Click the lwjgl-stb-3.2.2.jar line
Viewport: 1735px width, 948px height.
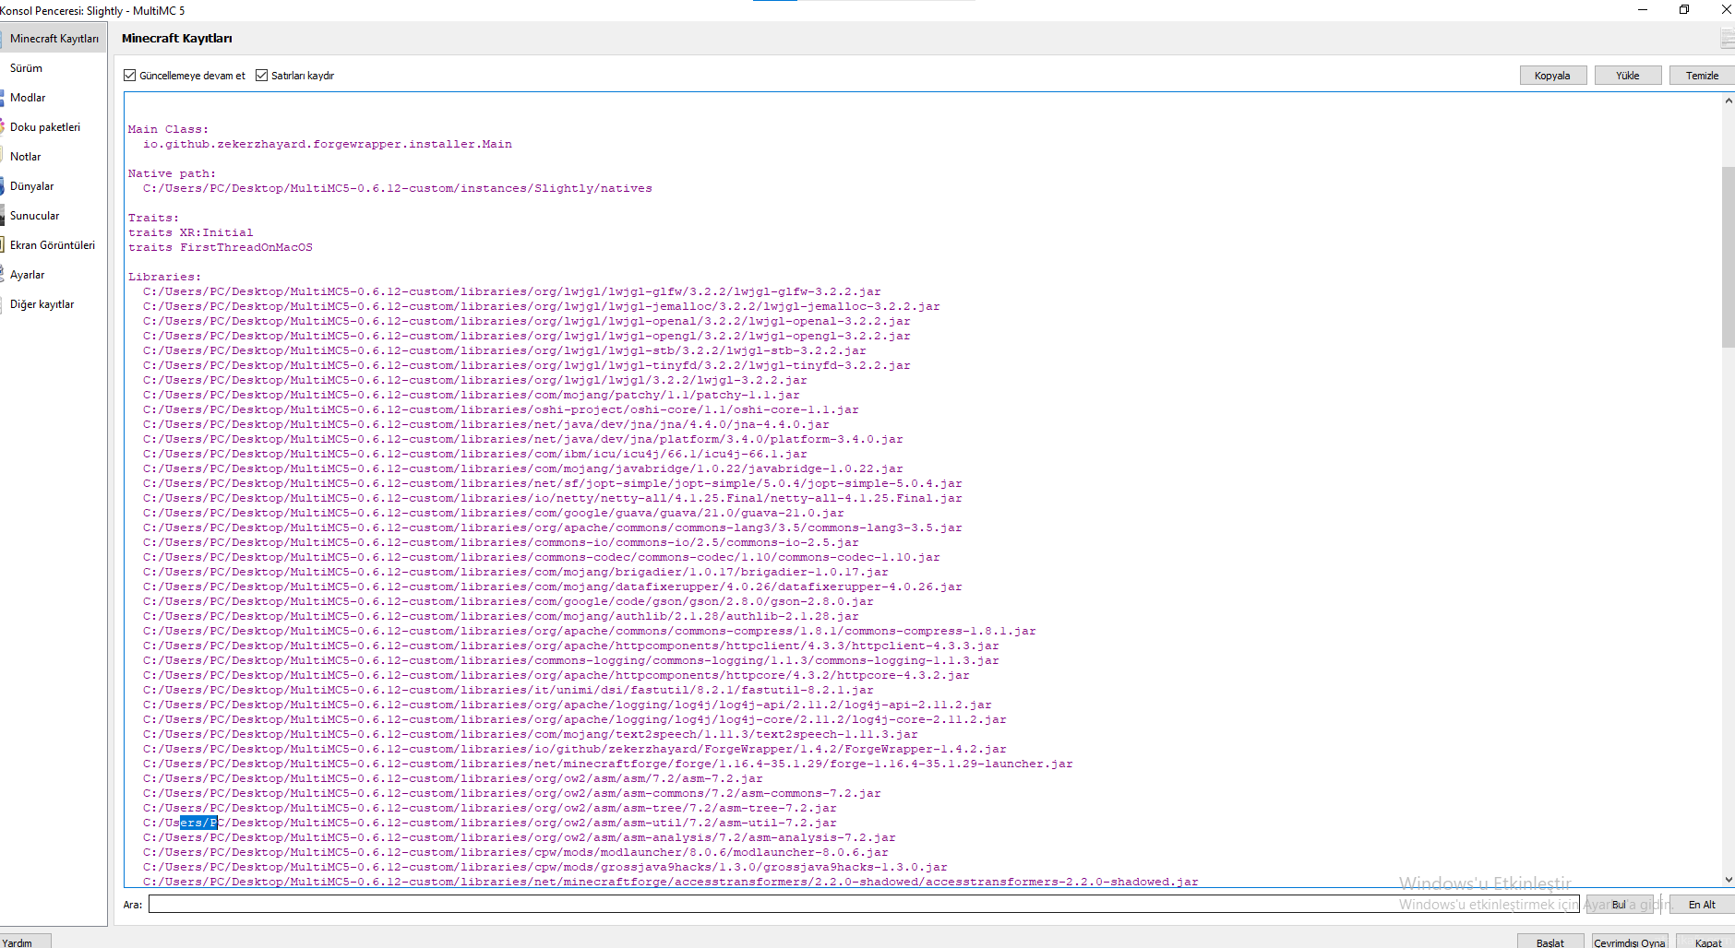pos(504,350)
